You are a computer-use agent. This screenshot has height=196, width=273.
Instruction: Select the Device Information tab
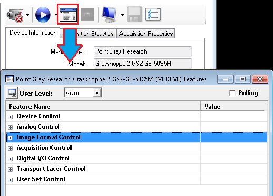33,33
